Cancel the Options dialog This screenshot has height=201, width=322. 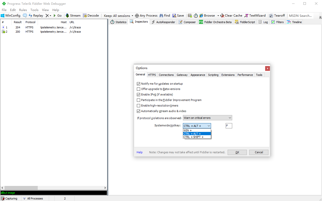(259, 152)
